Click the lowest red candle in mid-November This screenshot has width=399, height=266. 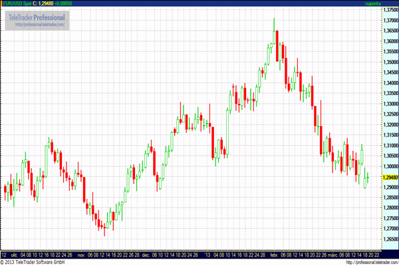(x=105, y=226)
